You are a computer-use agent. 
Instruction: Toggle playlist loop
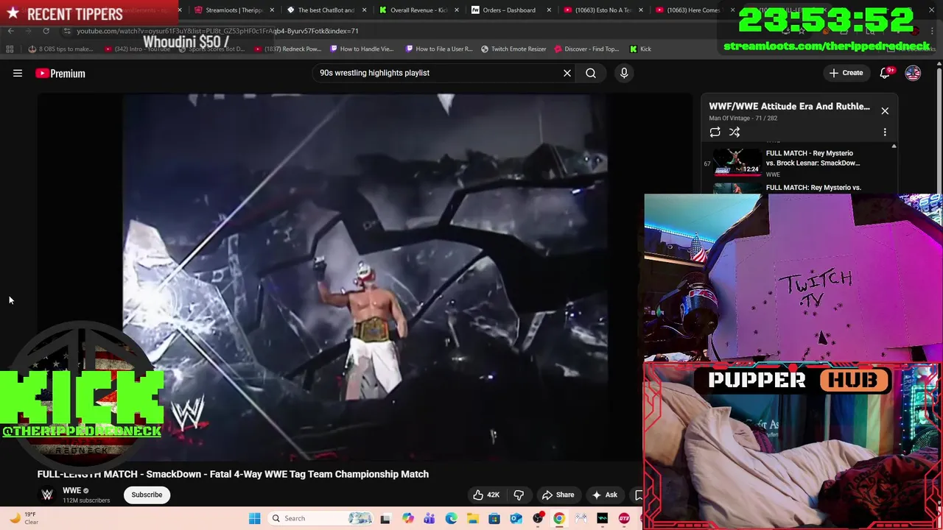click(715, 132)
